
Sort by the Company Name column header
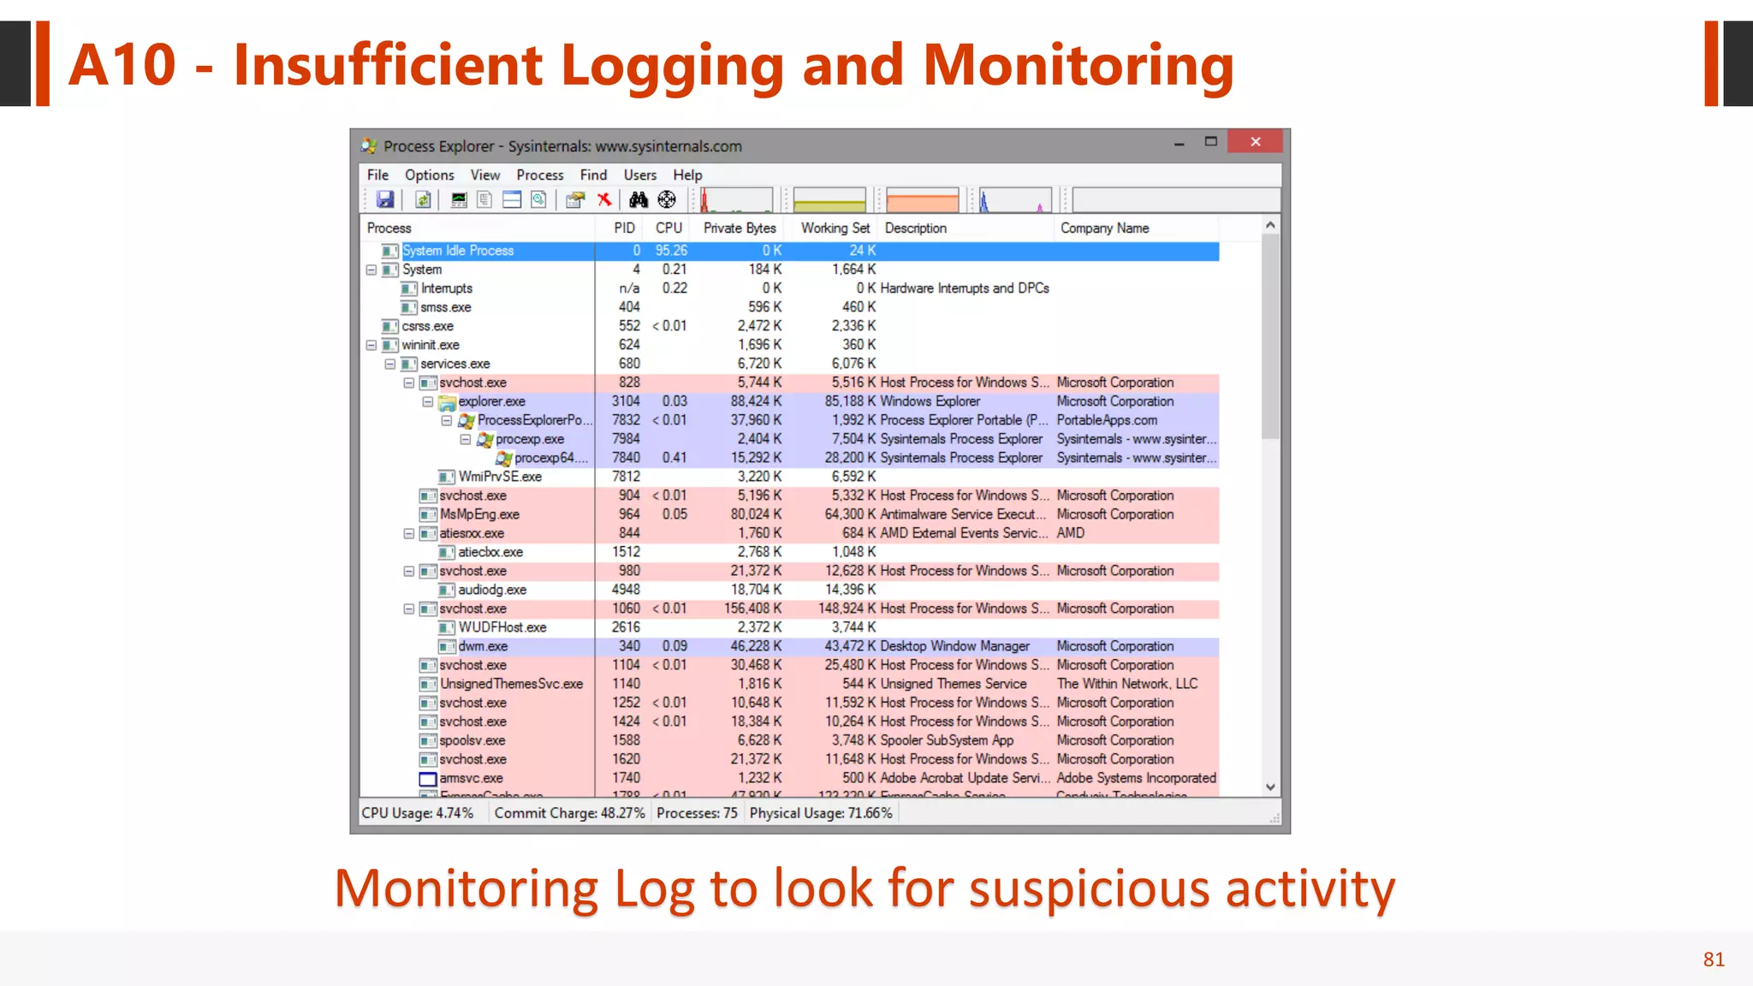1136,229
